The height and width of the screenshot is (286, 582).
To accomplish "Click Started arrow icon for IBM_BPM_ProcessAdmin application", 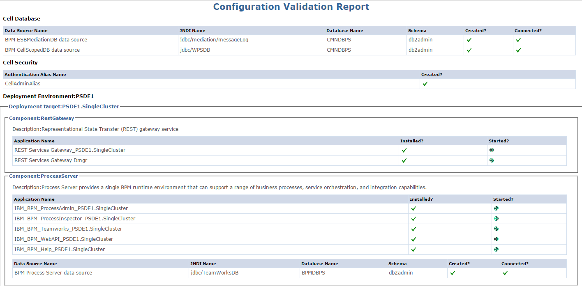I will point(497,208).
